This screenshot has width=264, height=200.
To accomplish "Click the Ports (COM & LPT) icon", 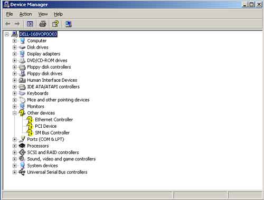I will click(22, 139).
